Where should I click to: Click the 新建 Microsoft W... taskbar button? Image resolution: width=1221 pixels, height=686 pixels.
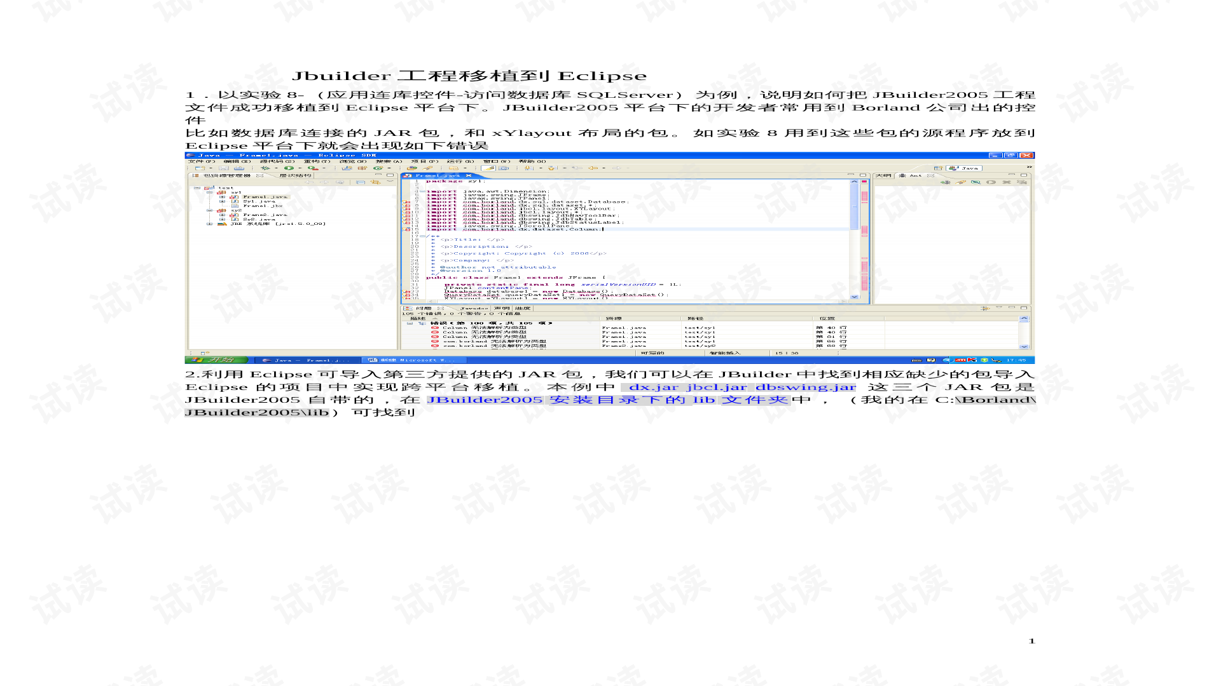point(414,360)
